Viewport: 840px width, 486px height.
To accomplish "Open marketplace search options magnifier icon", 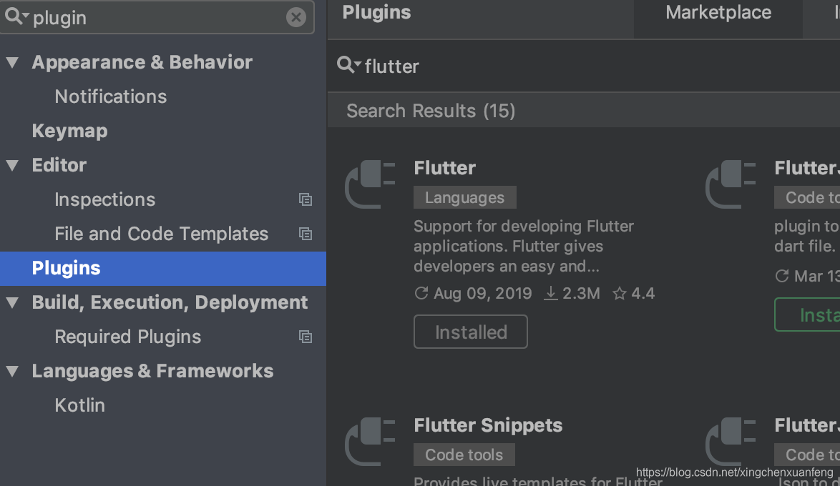I will click(x=348, y=66).
